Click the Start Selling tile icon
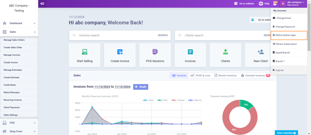This screenshot has width=311, height=135. tap(85, 52)
